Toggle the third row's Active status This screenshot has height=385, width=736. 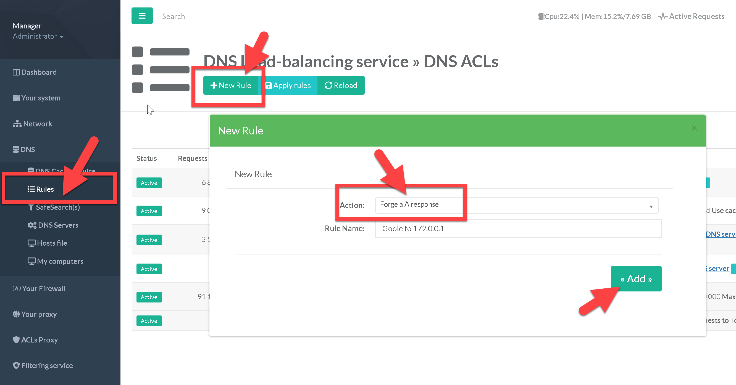pyautogui.click(x=149, y=240)
